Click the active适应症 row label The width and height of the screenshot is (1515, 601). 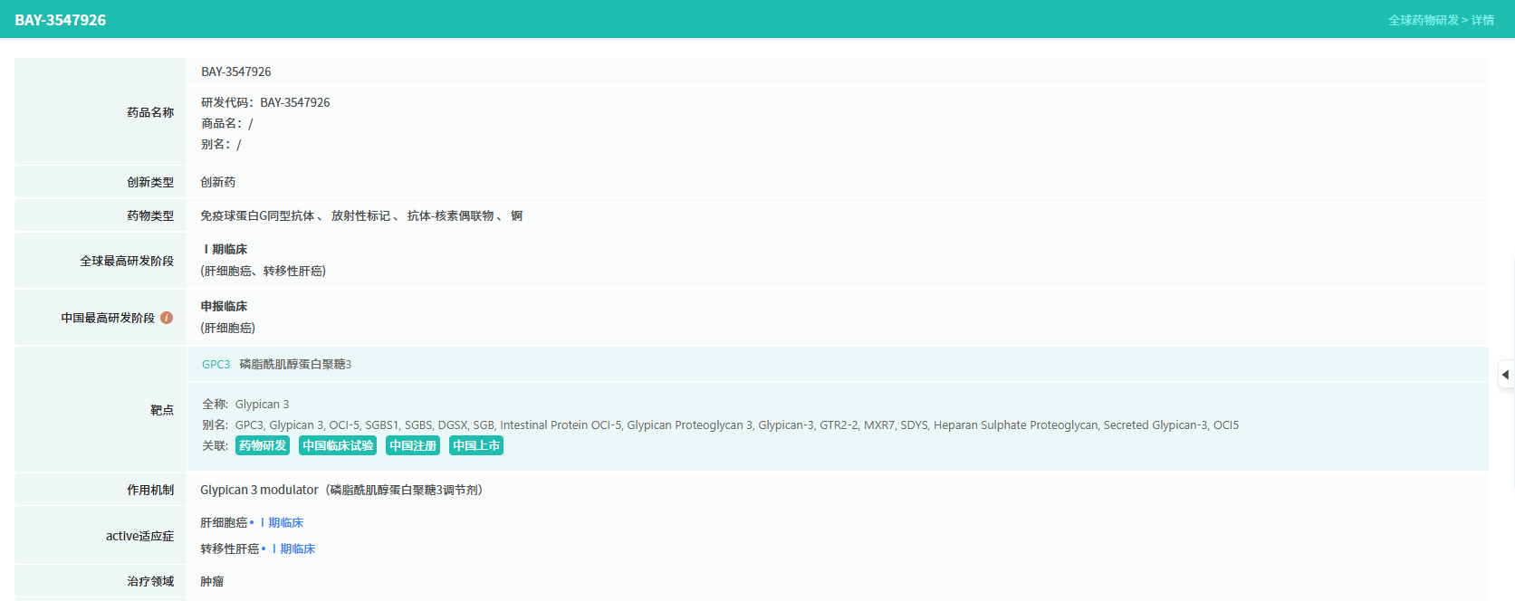click(139, 536)
